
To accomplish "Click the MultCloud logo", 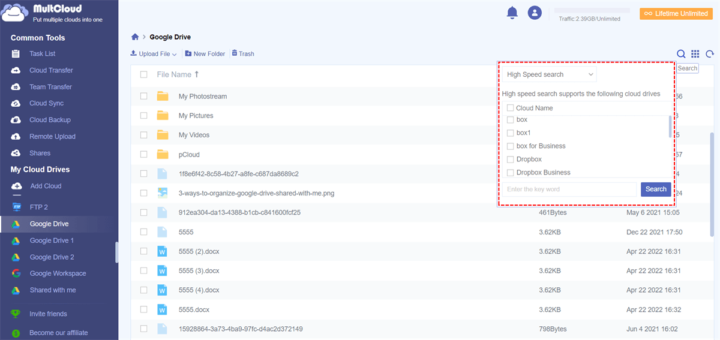I will coord(52,14).
